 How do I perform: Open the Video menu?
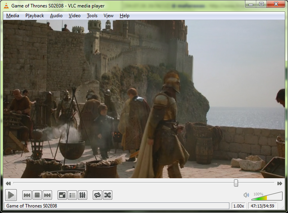click(x=75, y=16)
